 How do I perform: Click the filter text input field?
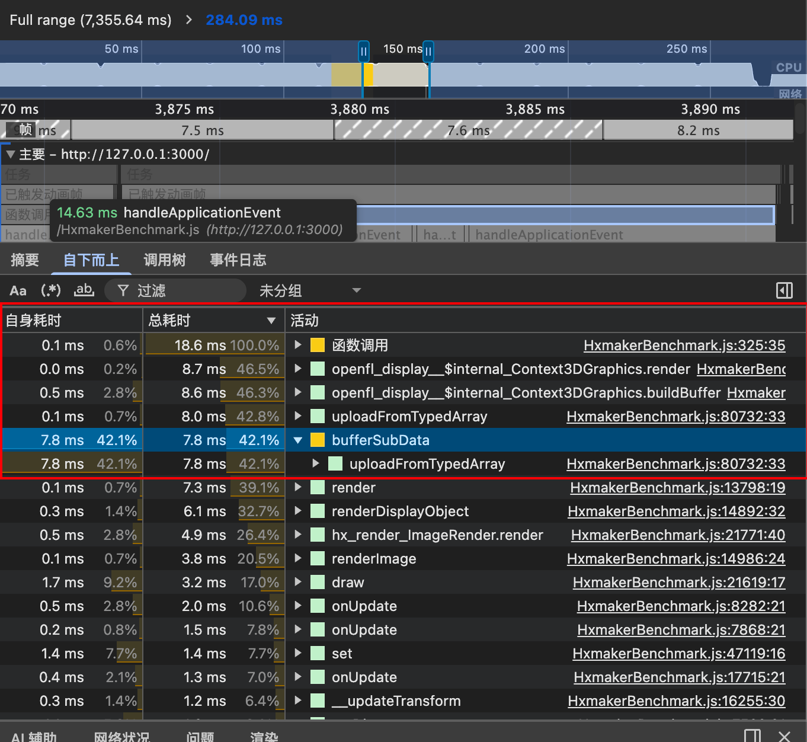(x=184, y=290)
